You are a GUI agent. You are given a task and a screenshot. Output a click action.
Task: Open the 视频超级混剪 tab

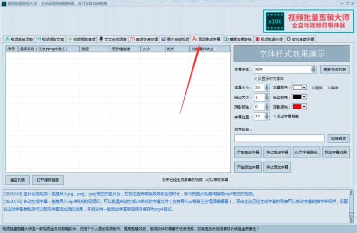(19, 39)
